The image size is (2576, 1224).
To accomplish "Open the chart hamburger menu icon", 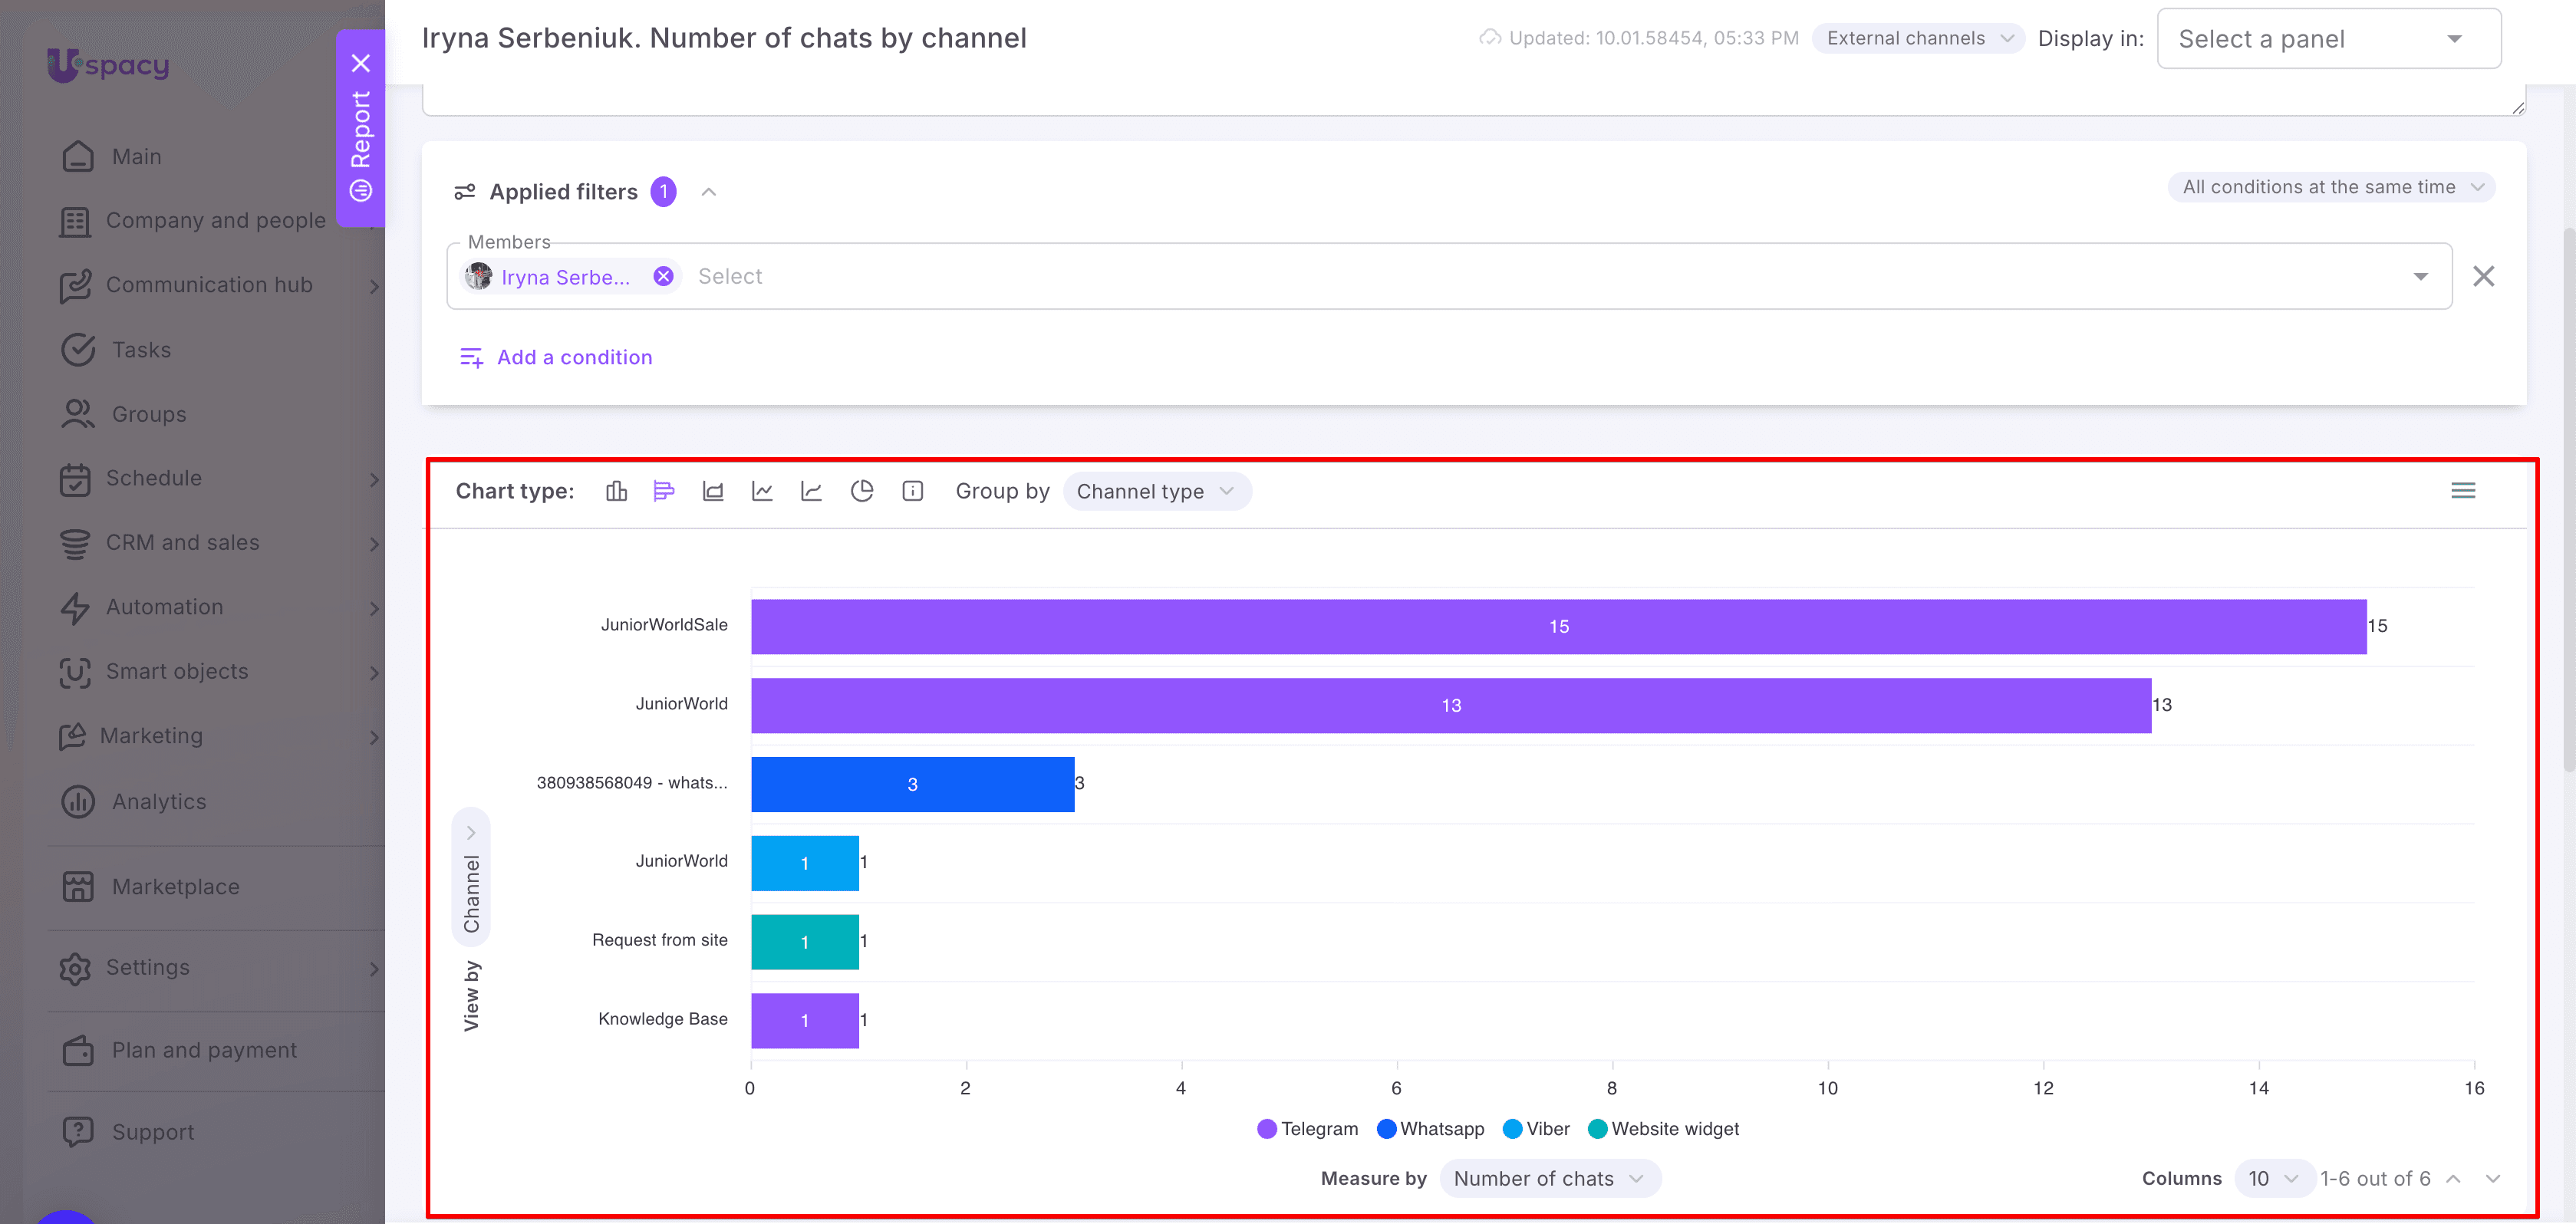I will (x=2463, y=490).
